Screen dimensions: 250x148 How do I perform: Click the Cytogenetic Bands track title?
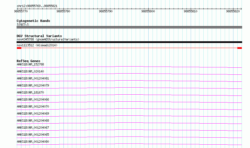tap(33, 21)
